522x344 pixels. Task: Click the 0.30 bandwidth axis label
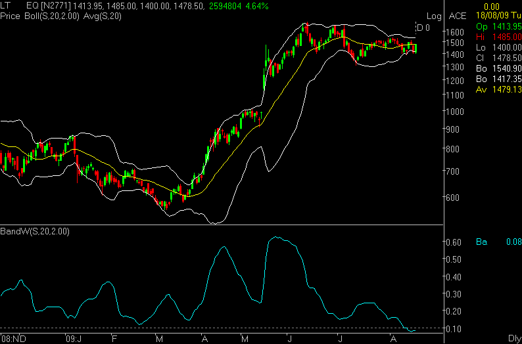pyautogui.click(x=454, y=294)
